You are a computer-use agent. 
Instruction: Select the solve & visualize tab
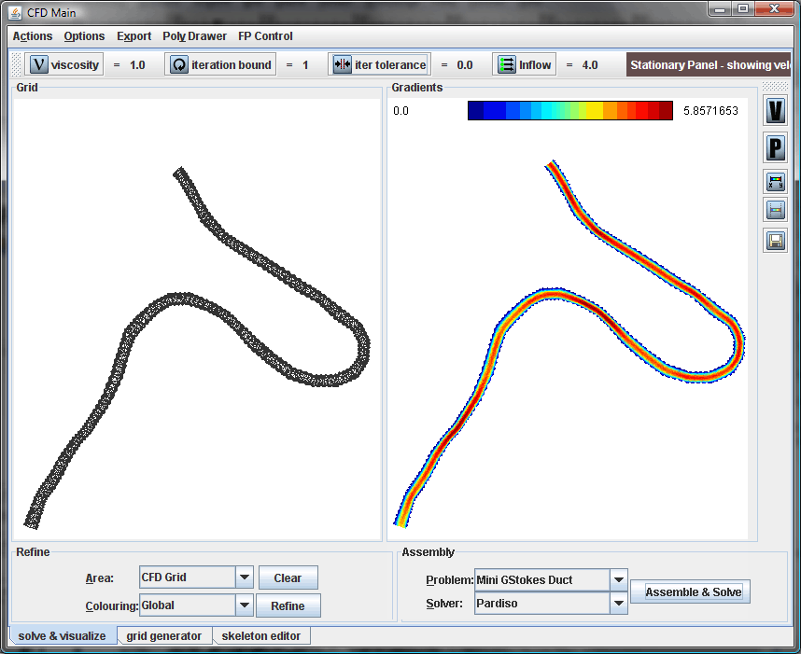pos(62,636)
